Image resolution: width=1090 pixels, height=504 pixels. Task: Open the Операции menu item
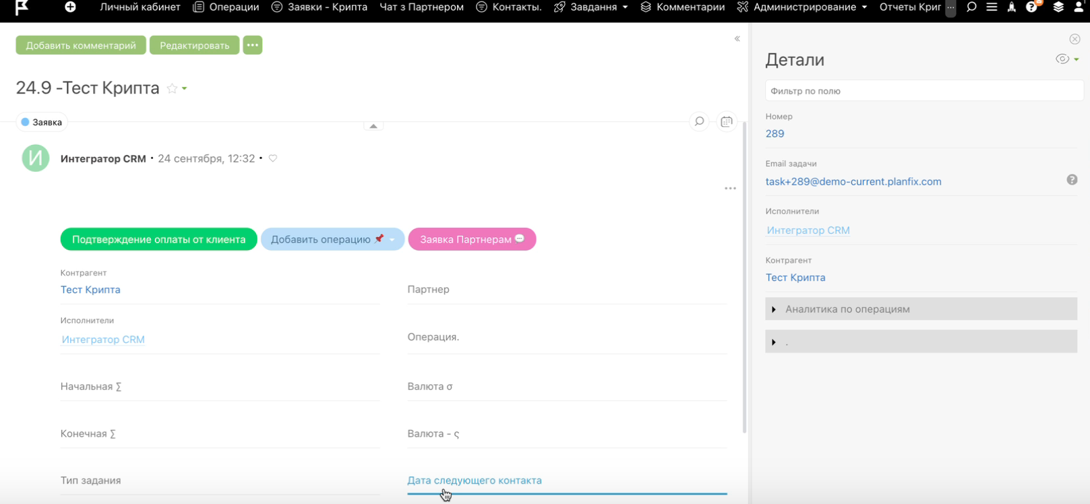(226, 7)
